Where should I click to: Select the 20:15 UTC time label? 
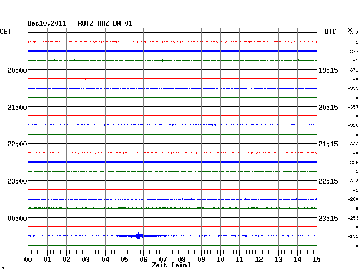pyautogui.click(x=328, y=108)
